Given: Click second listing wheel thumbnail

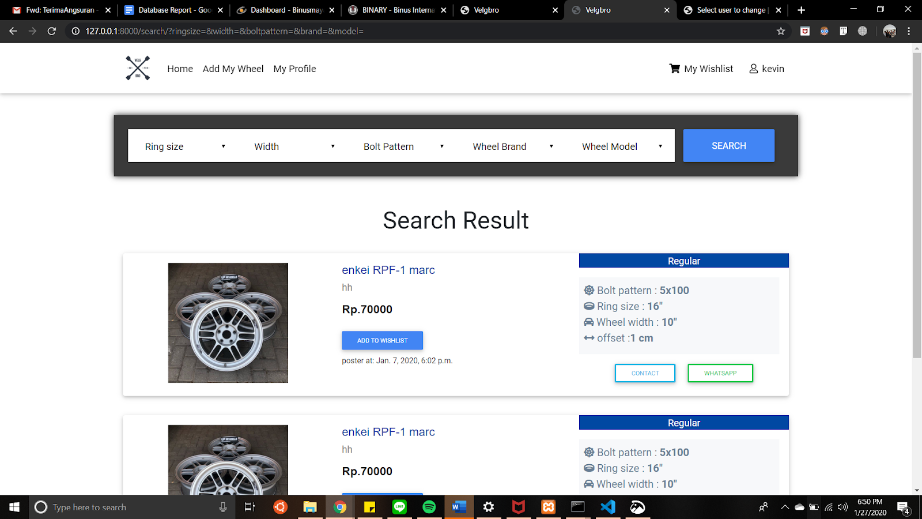Looking at the screenshot, I should [228, 460].
